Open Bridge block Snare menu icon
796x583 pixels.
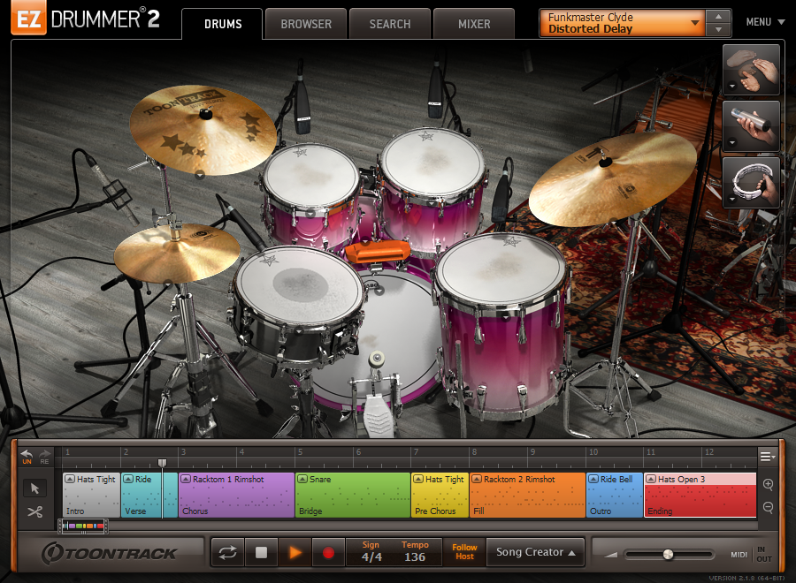click(x=302, y=479)
